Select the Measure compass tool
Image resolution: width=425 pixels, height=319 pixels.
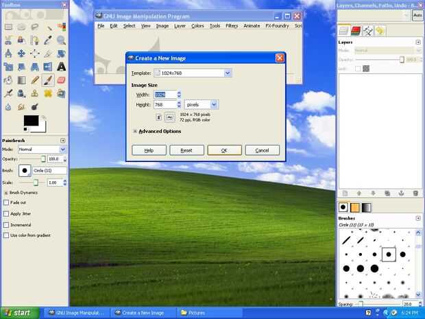tap(8, 54)
